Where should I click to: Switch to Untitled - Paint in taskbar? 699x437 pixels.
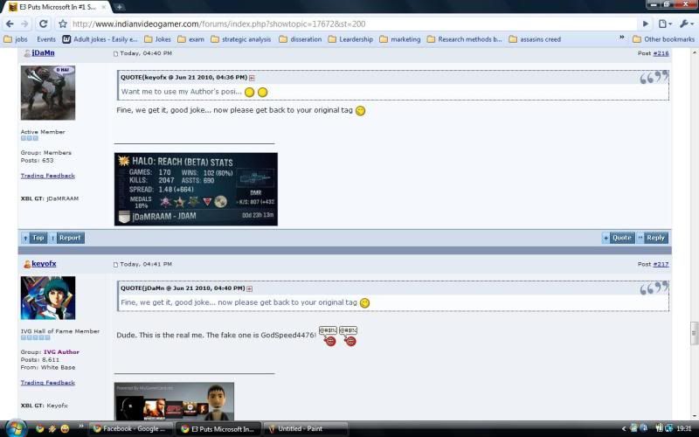tap(301, 429)
